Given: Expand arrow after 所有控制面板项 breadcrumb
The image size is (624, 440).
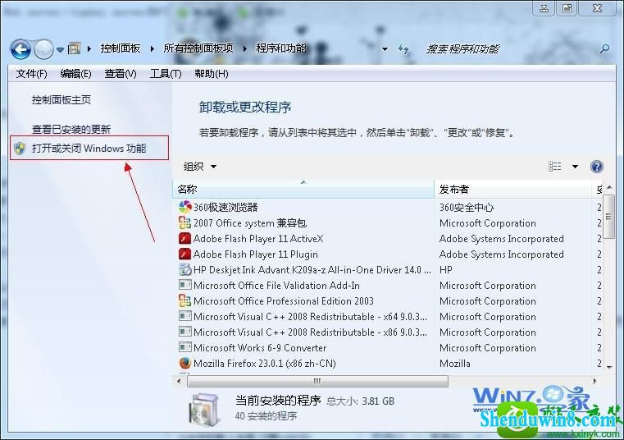Looking at the screenshot, I should [x=244, y=48].
